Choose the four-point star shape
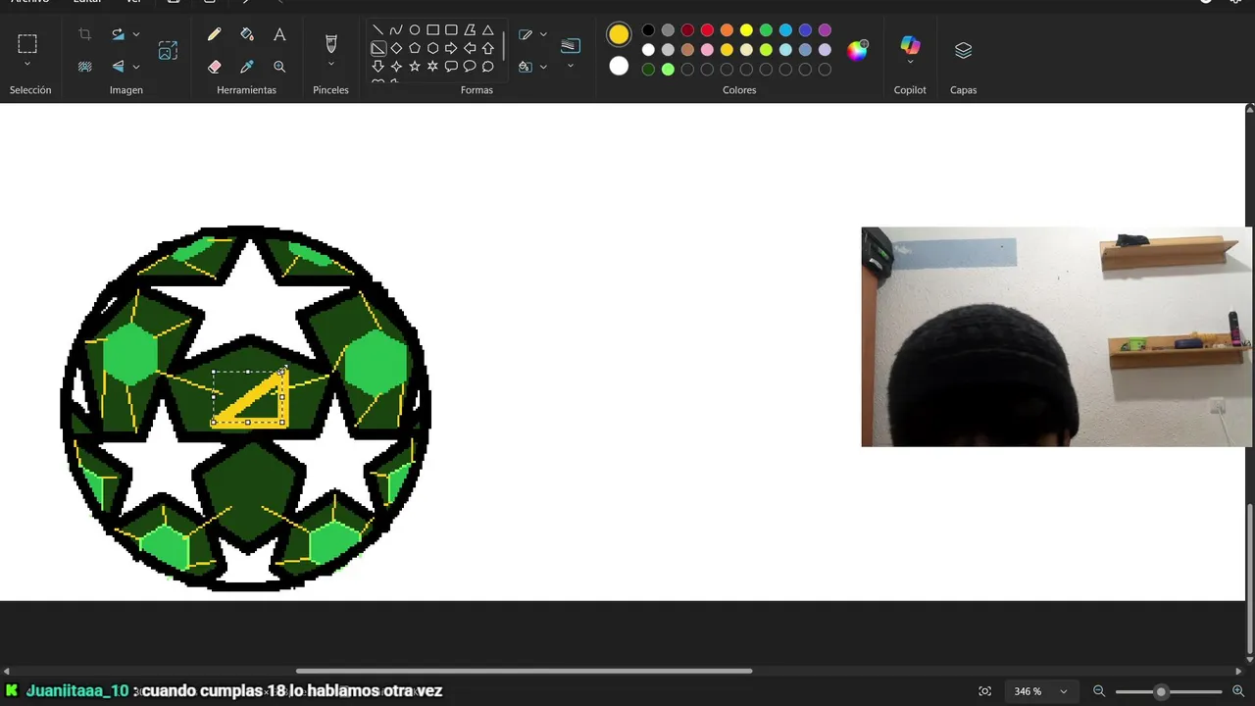 pyautogui.click(x=396, y=67)
